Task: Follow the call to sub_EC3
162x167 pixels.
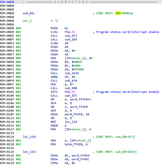Action: tap(71, 36)
